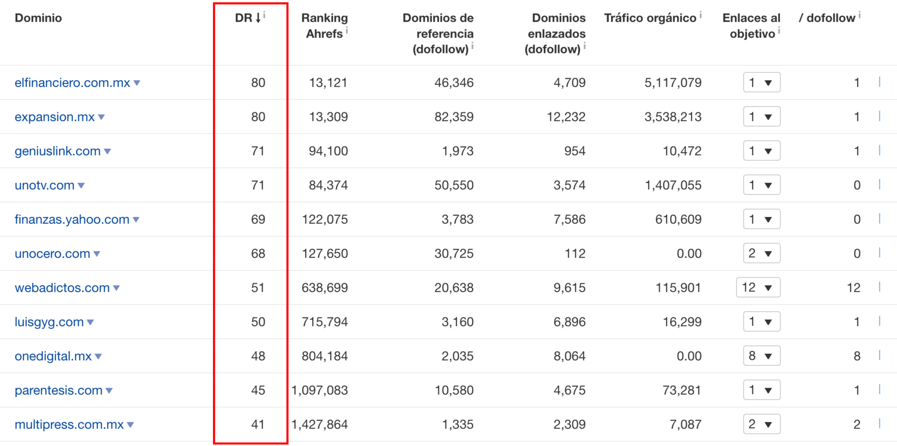This screenshot has height=446, width=897.
Task: Select Ahrefs ranking value 804,184
Action: [325, 356]
